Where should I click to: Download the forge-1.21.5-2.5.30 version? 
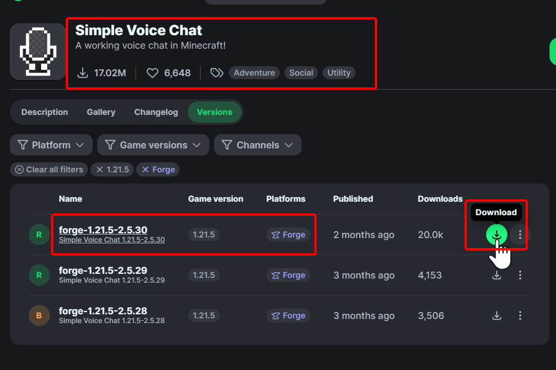pos(496,235)
